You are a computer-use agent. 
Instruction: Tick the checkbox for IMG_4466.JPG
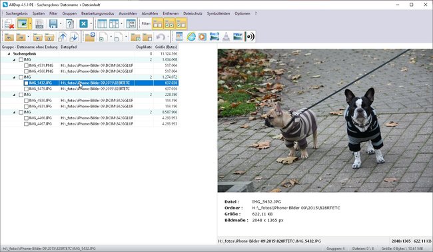[x=26, y=118]
